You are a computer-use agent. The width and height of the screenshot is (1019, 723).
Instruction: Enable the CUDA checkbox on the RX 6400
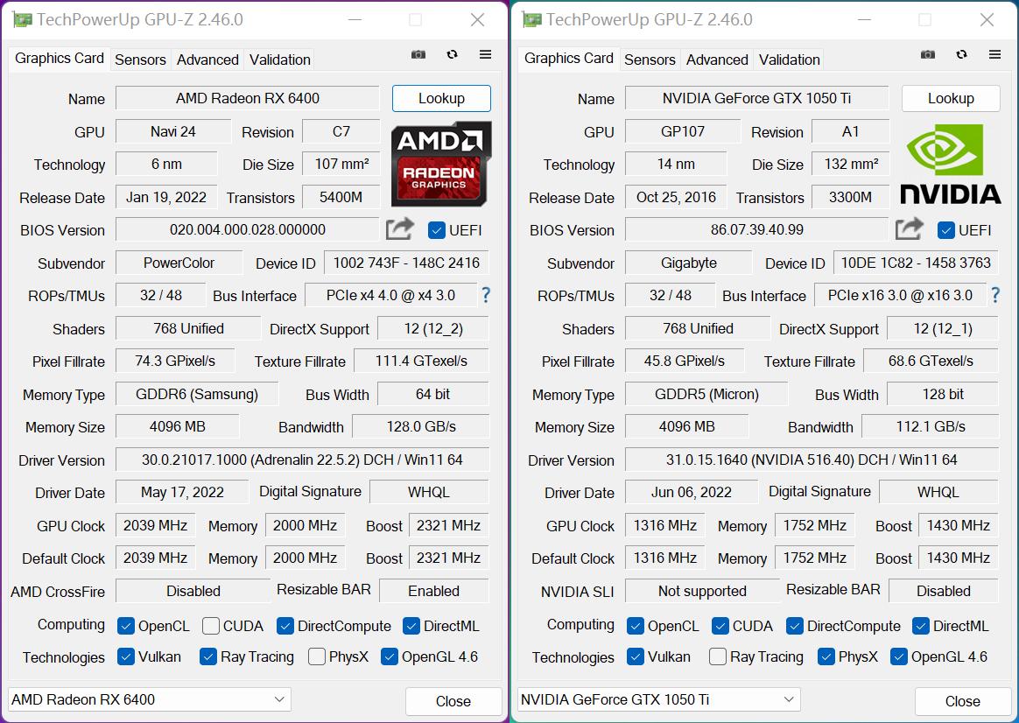[209, 626]
